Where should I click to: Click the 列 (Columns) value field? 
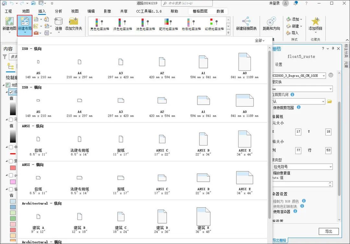point(298,150)
